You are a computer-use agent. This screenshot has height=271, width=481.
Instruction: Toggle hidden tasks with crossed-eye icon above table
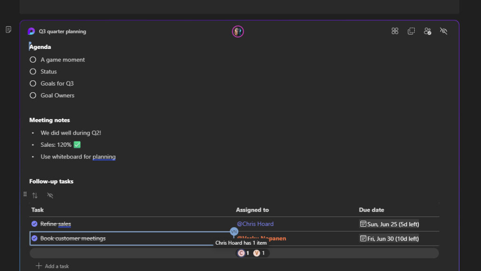tap(50, 195)
